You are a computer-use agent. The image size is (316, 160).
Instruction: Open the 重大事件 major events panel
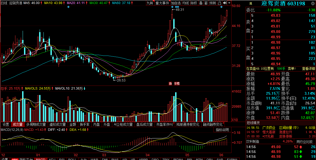[x=162, y=3]
